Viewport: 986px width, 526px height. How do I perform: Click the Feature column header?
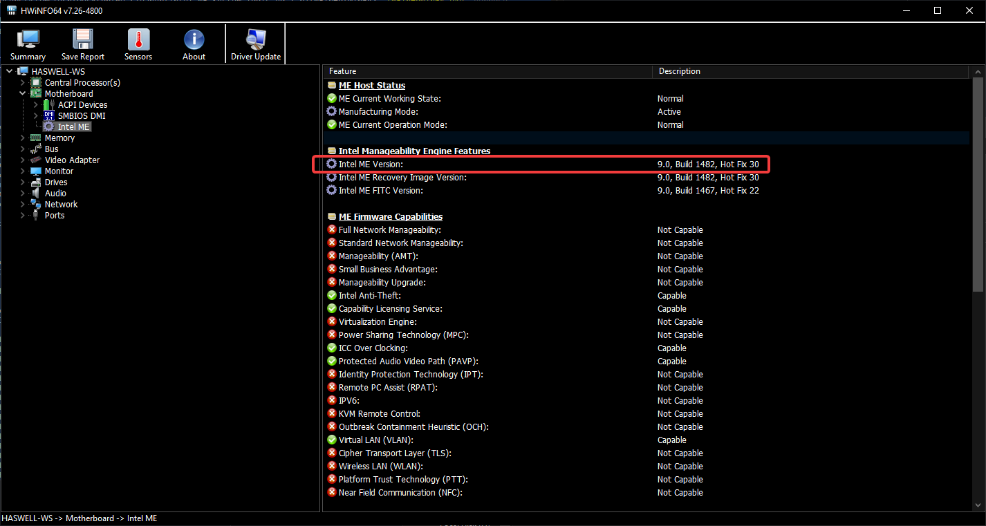tap(487, 71)
